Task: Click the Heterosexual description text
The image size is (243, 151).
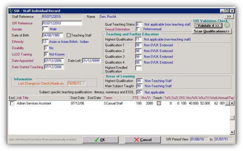Action: pyautogui.click(x=152, y=29)
